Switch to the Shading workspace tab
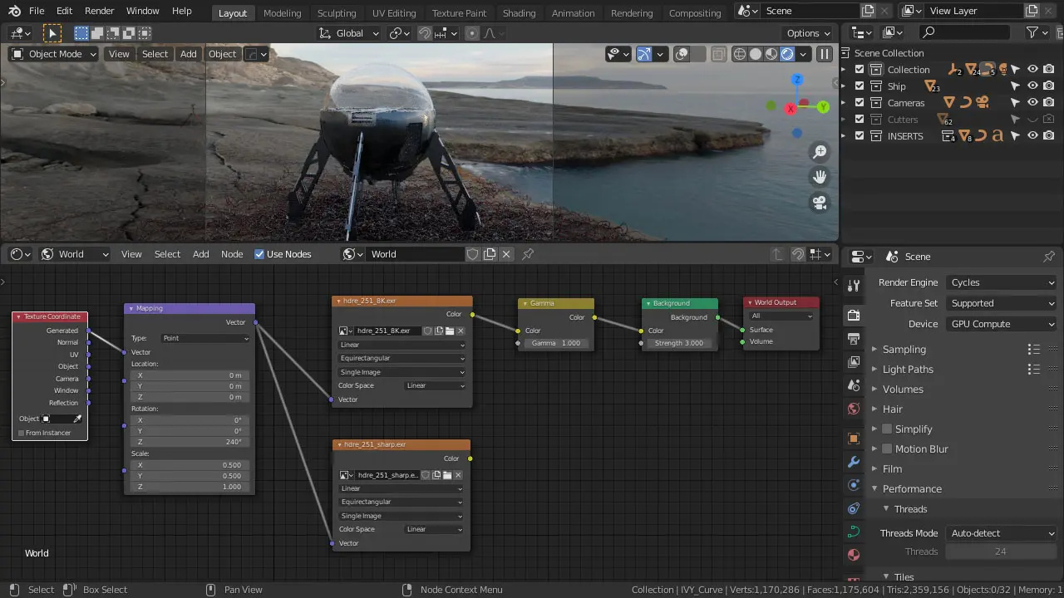 click(x=519, y=12)
